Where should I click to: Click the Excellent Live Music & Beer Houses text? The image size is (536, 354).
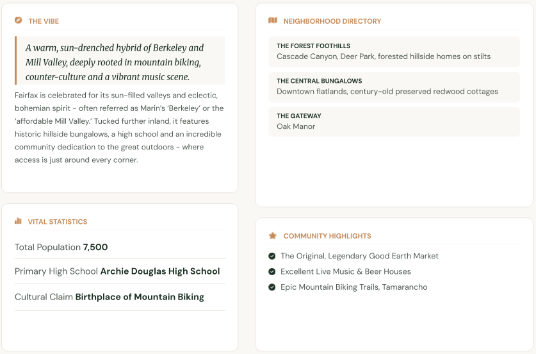[346, 271]
